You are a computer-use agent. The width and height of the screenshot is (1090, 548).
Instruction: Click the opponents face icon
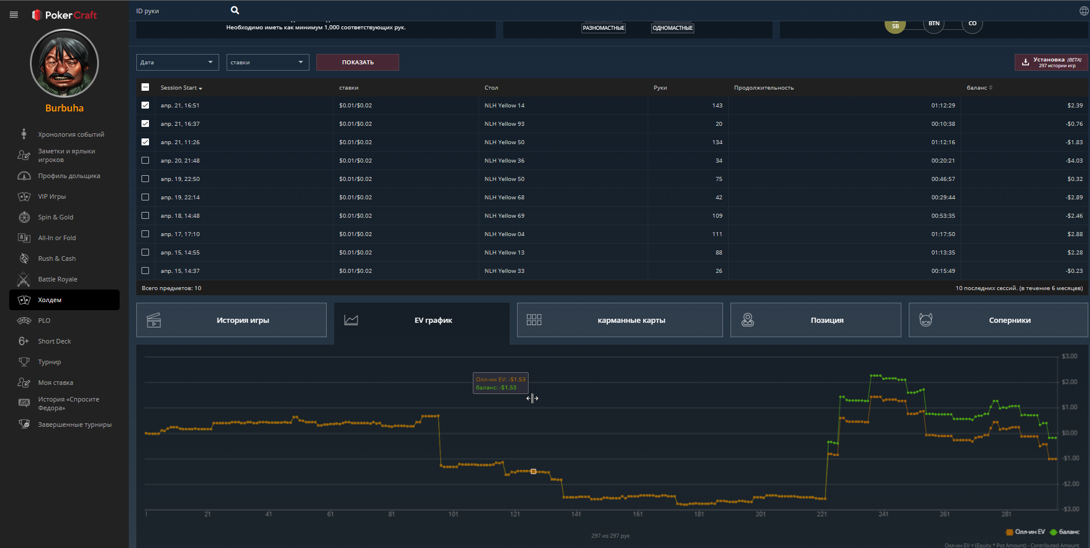click(x=925, y=320)
